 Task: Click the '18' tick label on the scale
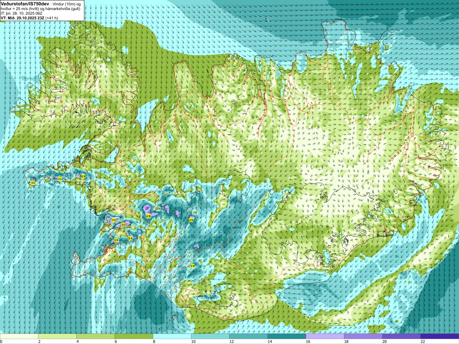pyautogui.click(x=346, y=341)
